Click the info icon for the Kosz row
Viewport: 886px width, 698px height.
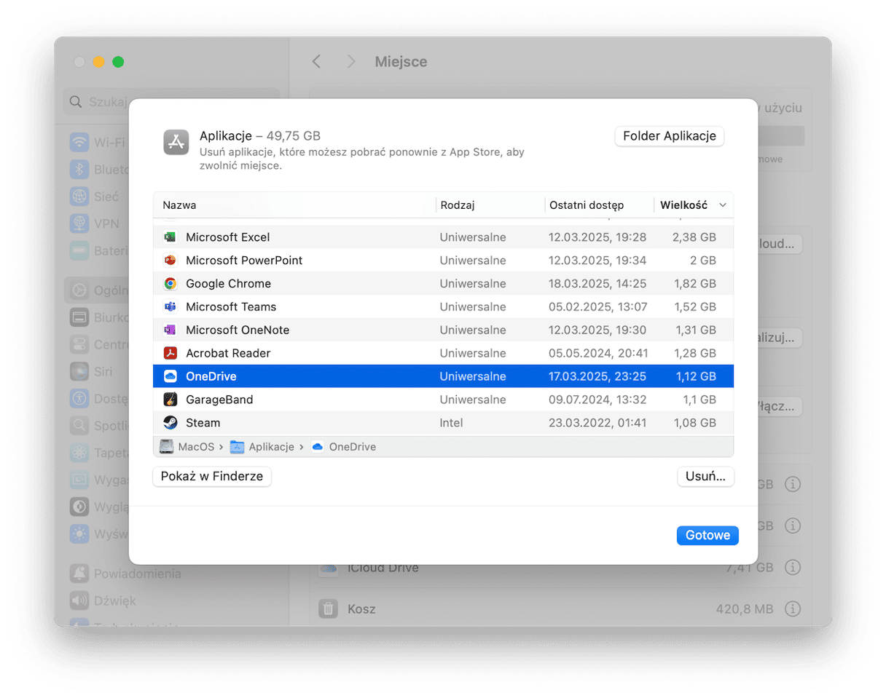pyautogui.click(x=793, y=608)
